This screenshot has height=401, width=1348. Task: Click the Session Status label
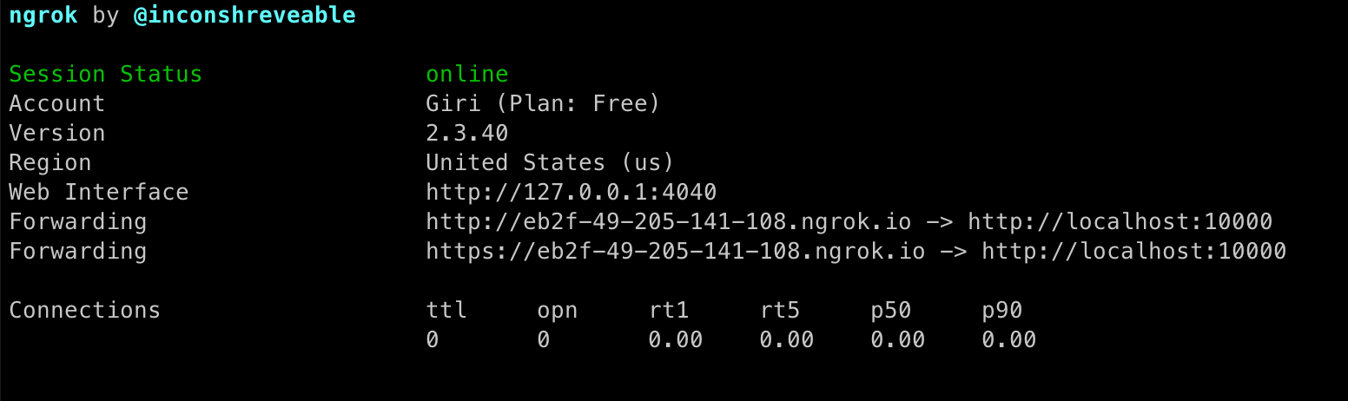pyautogui.click(x=106, y=74)
